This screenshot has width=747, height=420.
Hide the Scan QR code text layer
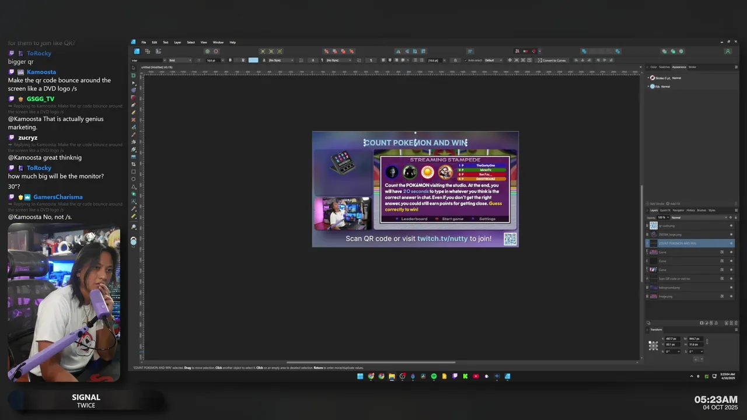(731, 279)
